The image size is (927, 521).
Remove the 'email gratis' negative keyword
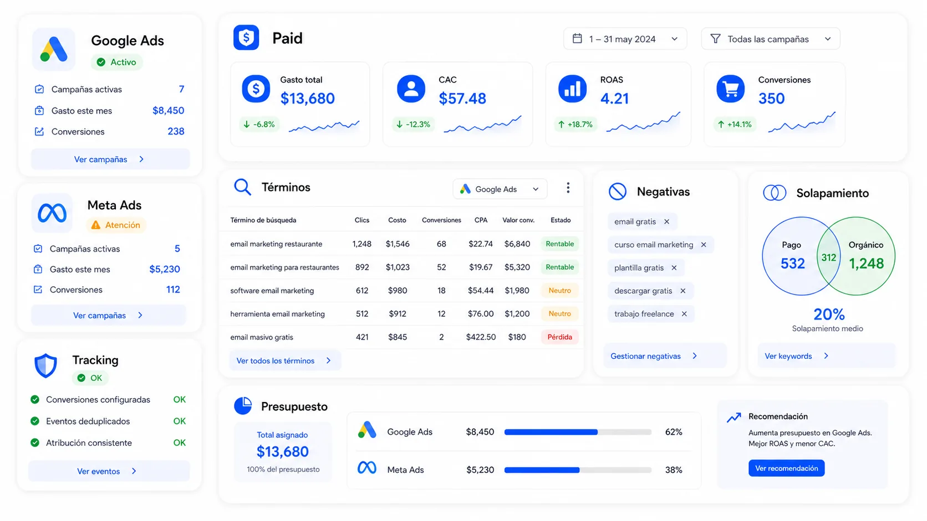[x=666, y=221]
